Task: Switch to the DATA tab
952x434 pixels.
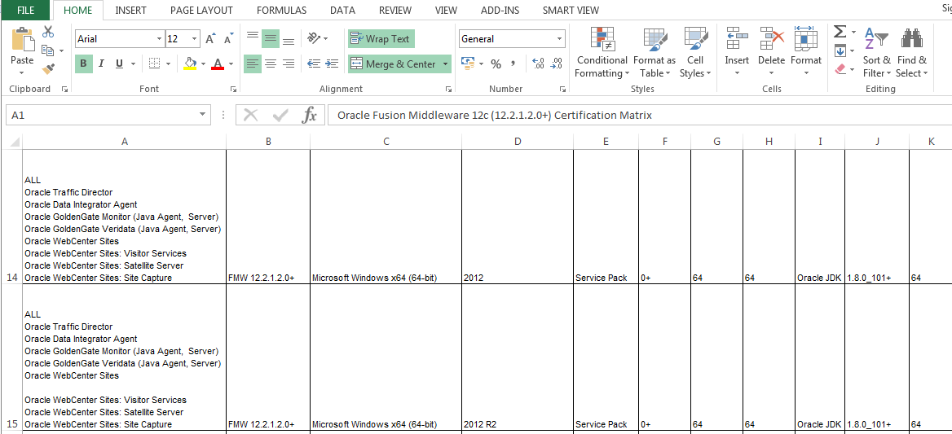Action: pos(343,11)
